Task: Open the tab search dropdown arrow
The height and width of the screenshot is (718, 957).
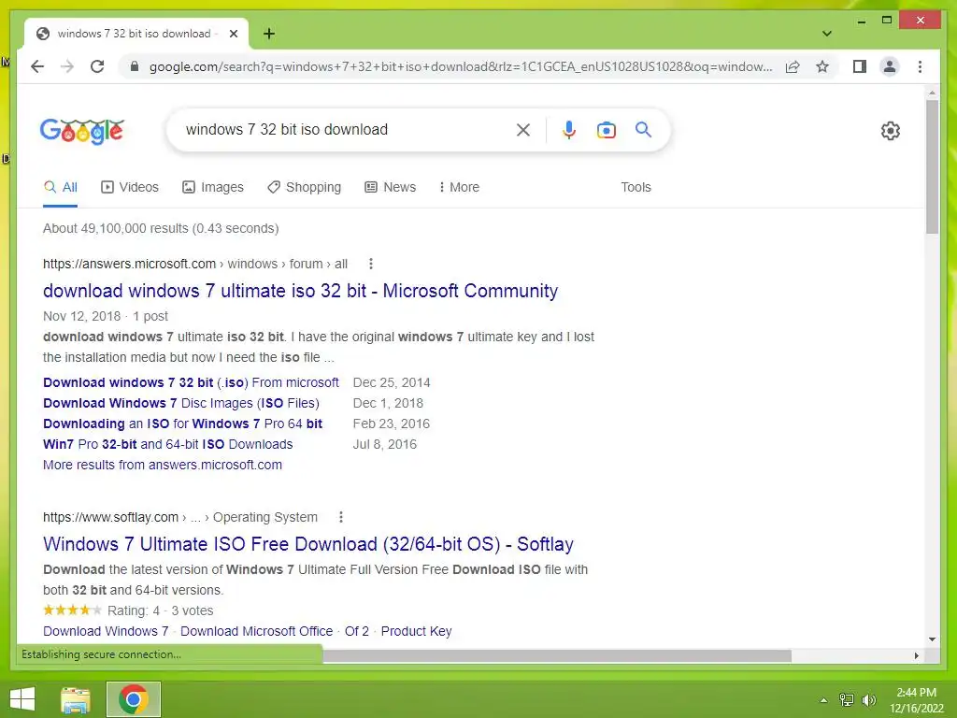Action: click(x=826, y=34)
